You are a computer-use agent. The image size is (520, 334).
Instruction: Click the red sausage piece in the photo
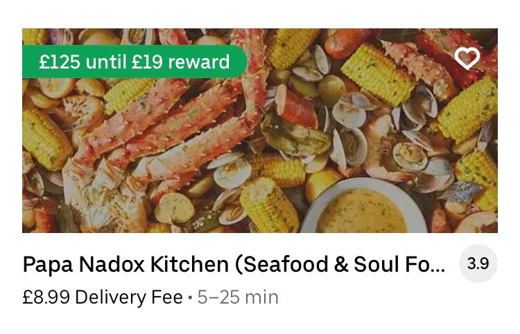(295, 106)
